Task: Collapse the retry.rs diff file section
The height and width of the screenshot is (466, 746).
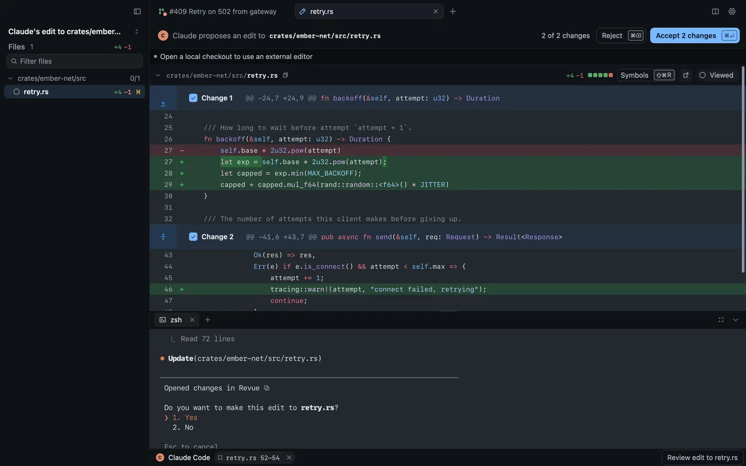Action: tap(158, 75)
